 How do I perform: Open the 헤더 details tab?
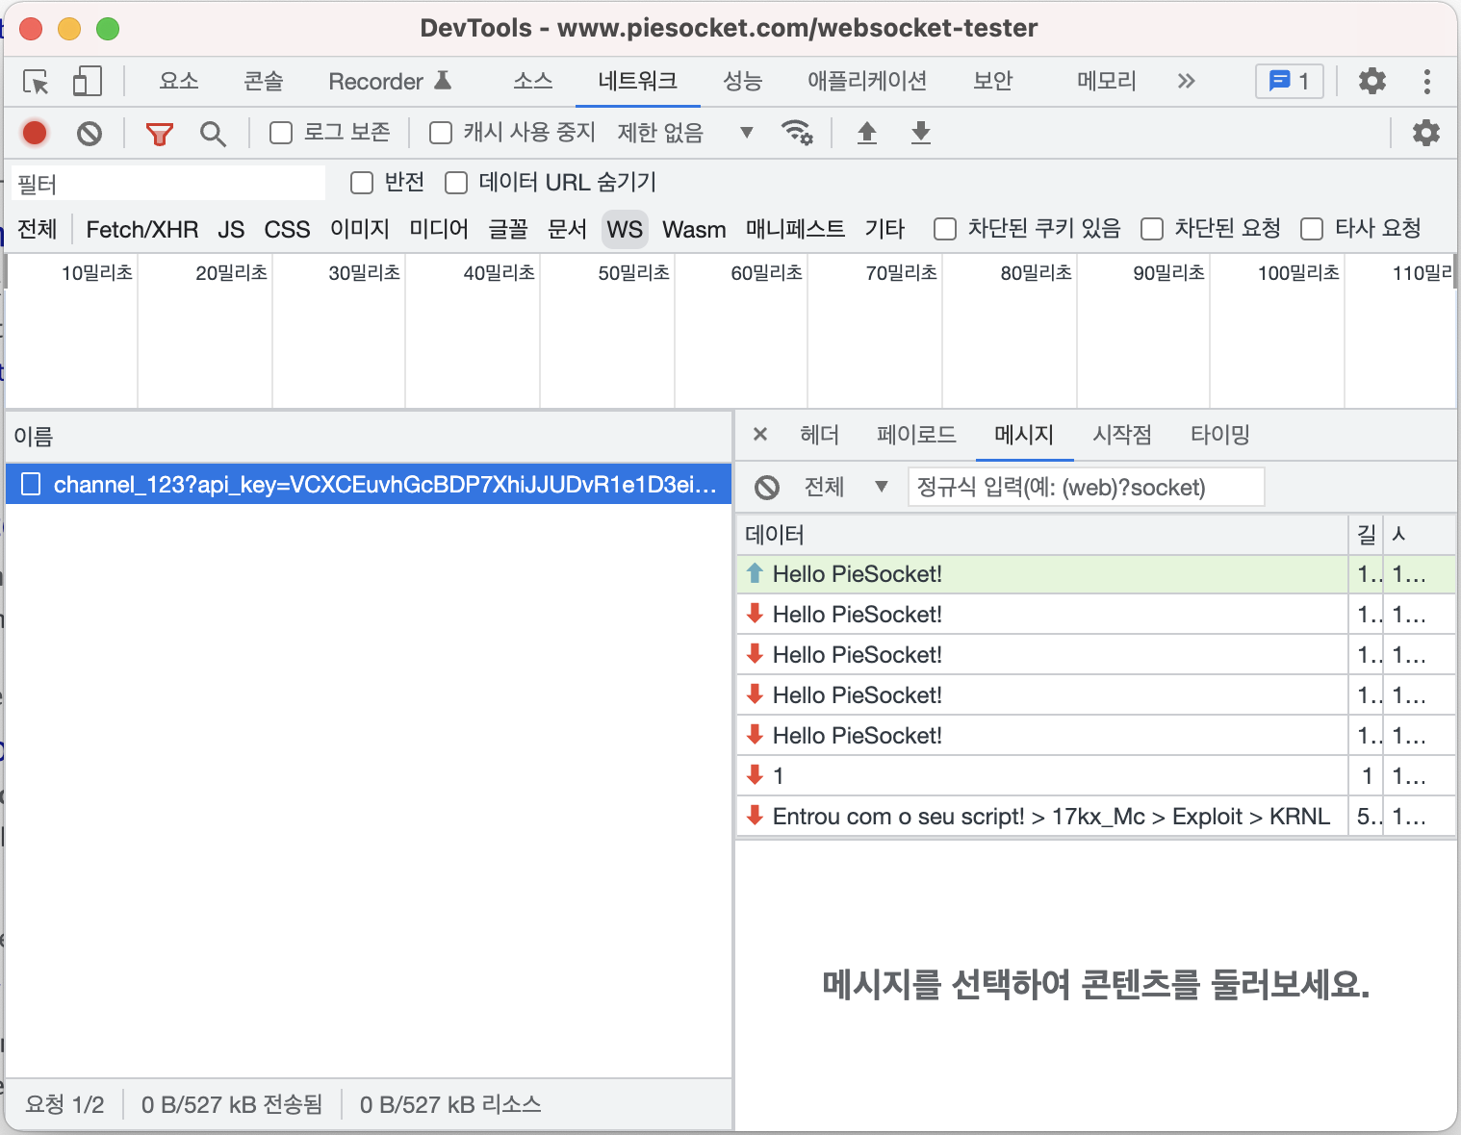pyautogui.click(x=819, y=435)
